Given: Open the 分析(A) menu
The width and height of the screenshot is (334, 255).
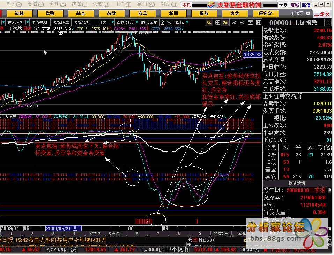Looking at the screenshot, I should [x=58, y=4].
